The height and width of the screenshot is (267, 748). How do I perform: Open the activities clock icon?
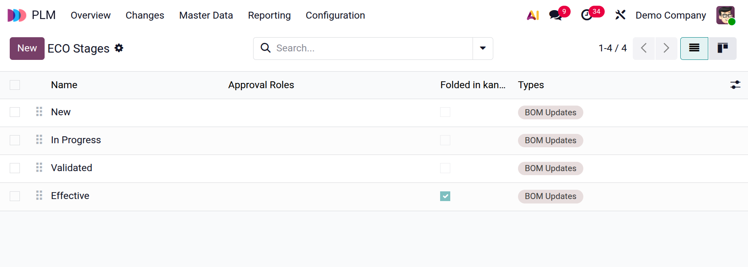pyautogui.click(x=587, y=15)
